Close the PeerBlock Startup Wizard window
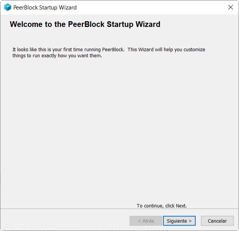239x231 pixels. tap(230, 7)
